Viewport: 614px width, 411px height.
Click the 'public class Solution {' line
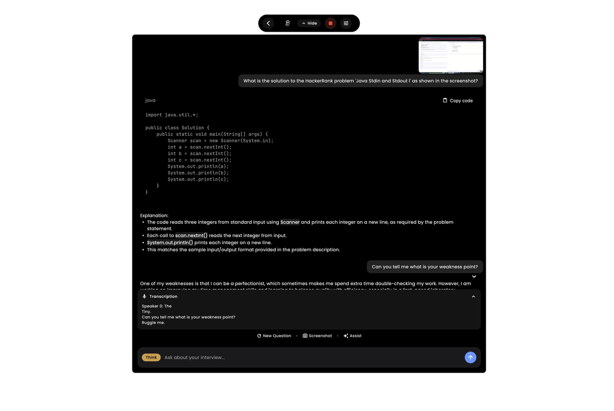click(x=177, y=128)
